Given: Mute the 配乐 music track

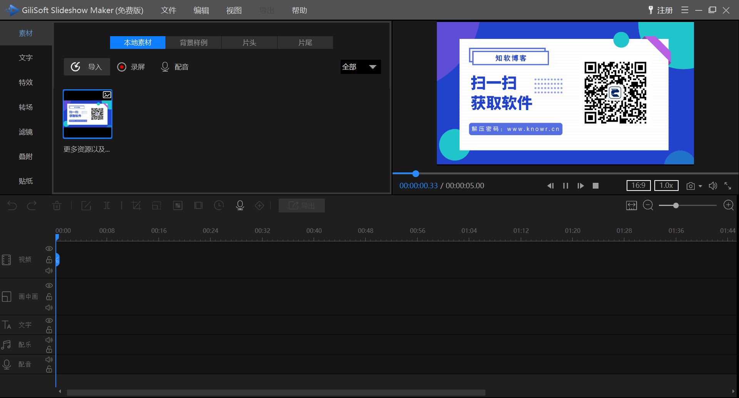Looking at the screenshot, I should [49, 340].
